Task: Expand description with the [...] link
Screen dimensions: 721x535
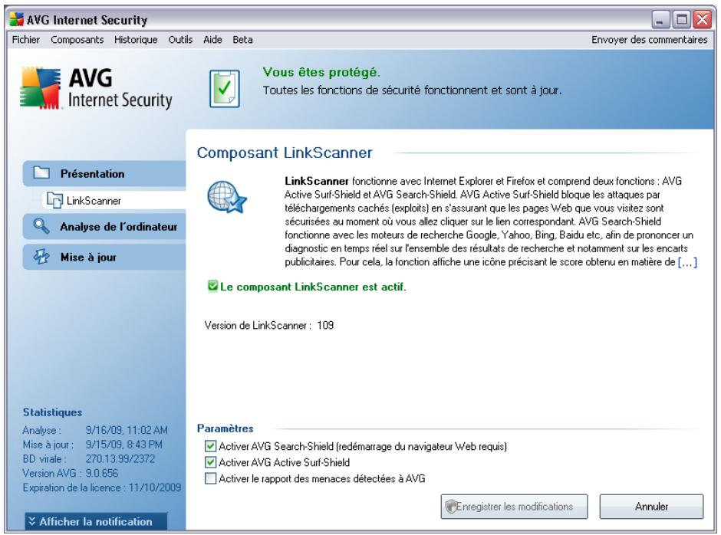Action: (687, 262)
